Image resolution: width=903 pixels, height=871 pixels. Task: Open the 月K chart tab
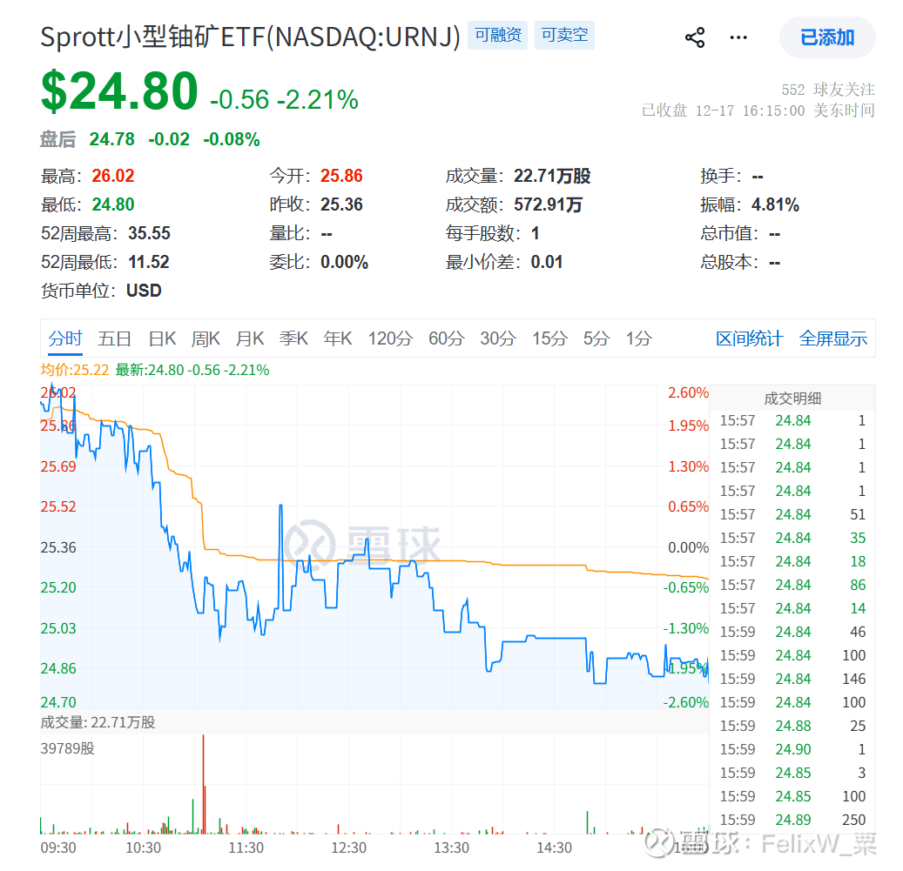(250, 338)
